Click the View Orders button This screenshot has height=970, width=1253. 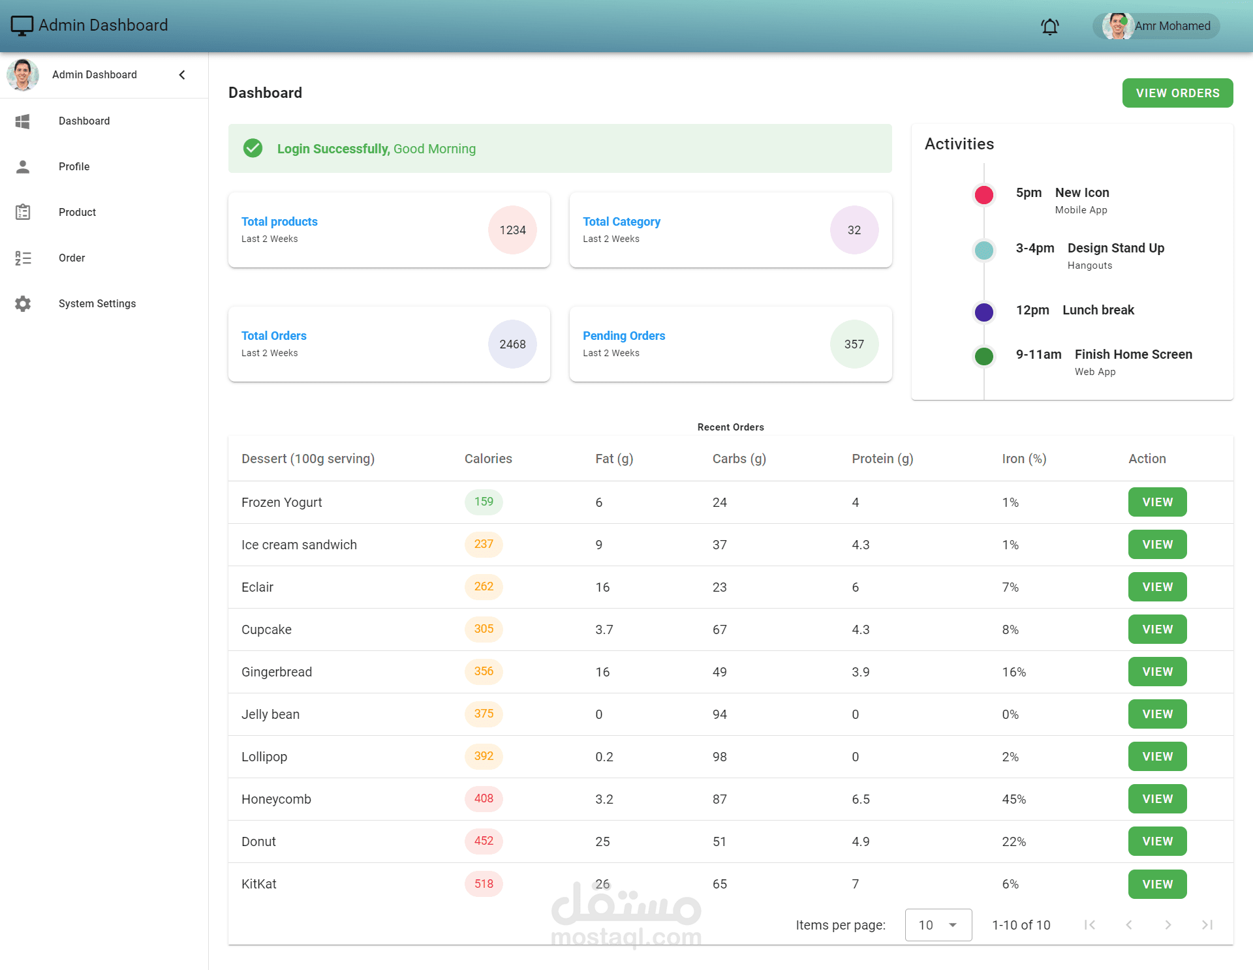(x=1177, y=93)
